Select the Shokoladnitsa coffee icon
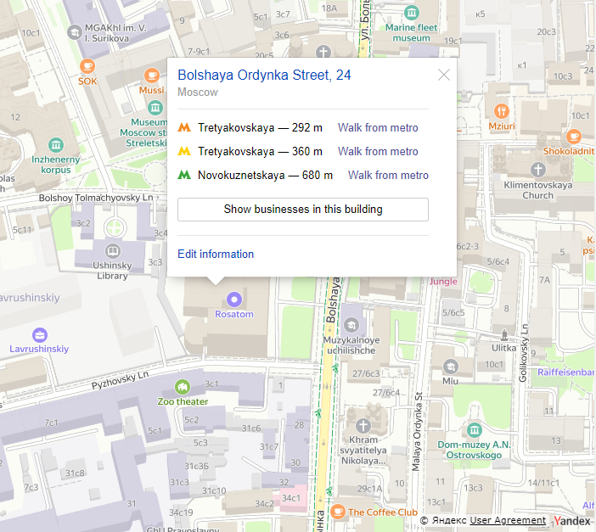The width and height of the screenshot is (596, 532). (x=574, y=136)
